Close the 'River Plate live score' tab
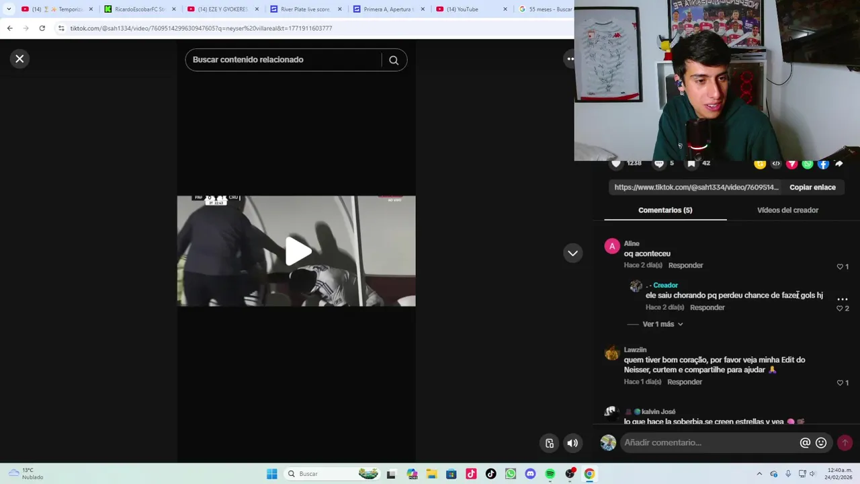This screenshot has height=484, width=860. (x=339, y=9)
